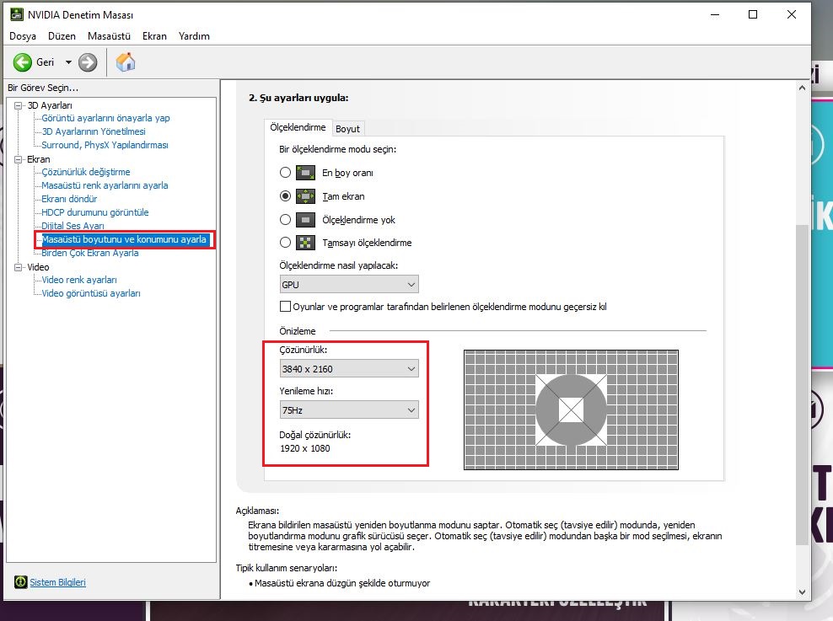This screenshot has height=621, width=833.
Task: Open Surround, PhysX Yapılandırması
Action: (x=105, y=145)
